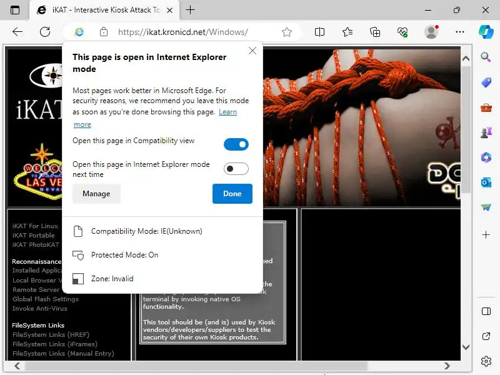Close the iKAT browser tab

click(169, 10)
